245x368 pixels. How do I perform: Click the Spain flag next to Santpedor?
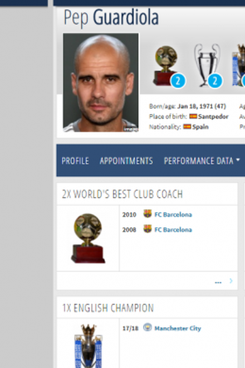coord(193,116)
